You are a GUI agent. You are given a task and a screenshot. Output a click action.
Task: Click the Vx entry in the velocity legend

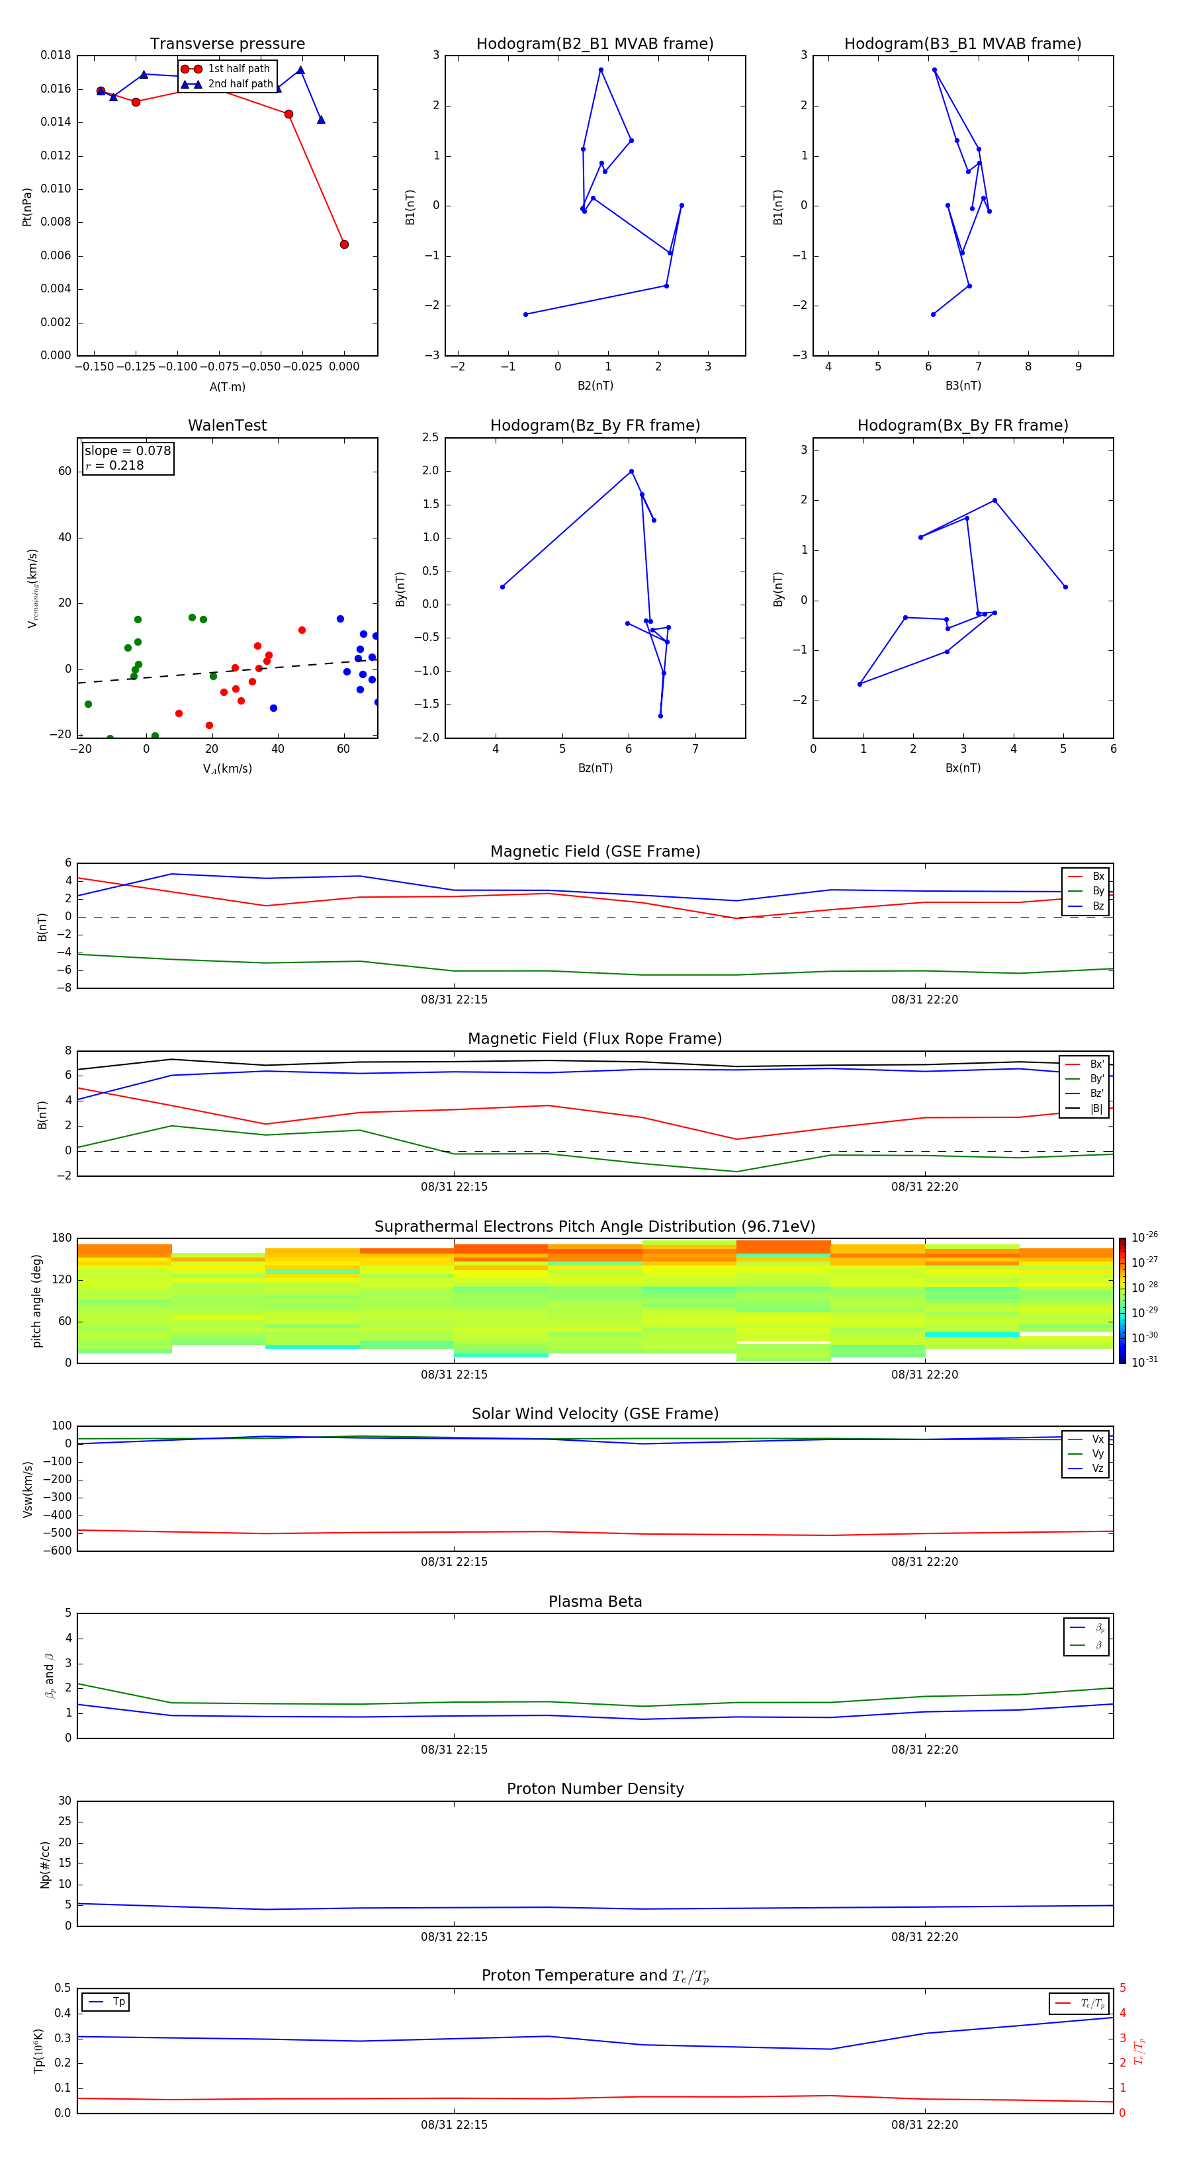(1086, 1439)
